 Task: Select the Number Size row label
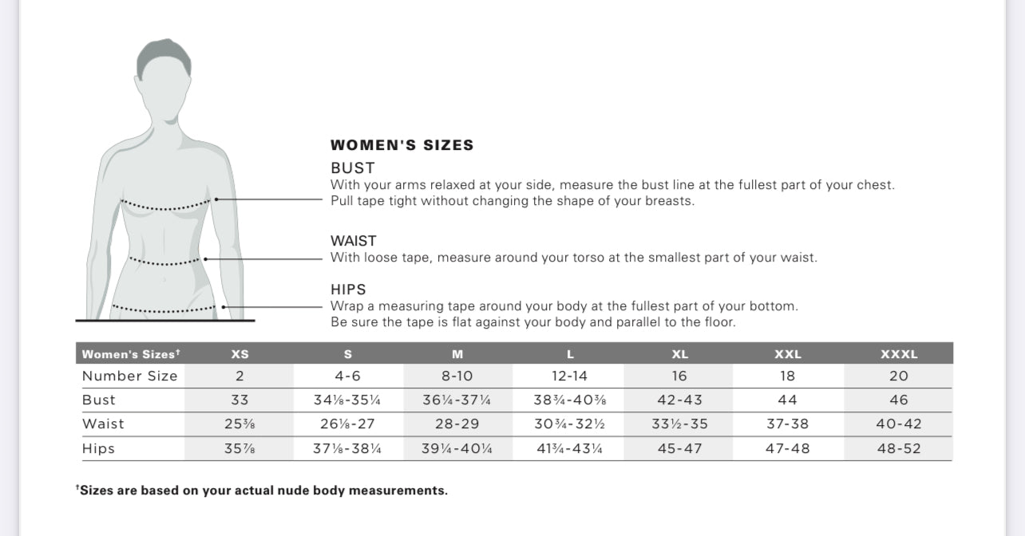point(130,376)
